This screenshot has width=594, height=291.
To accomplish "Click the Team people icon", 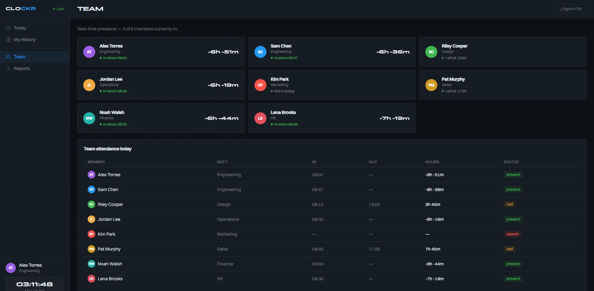I will 8,57.
